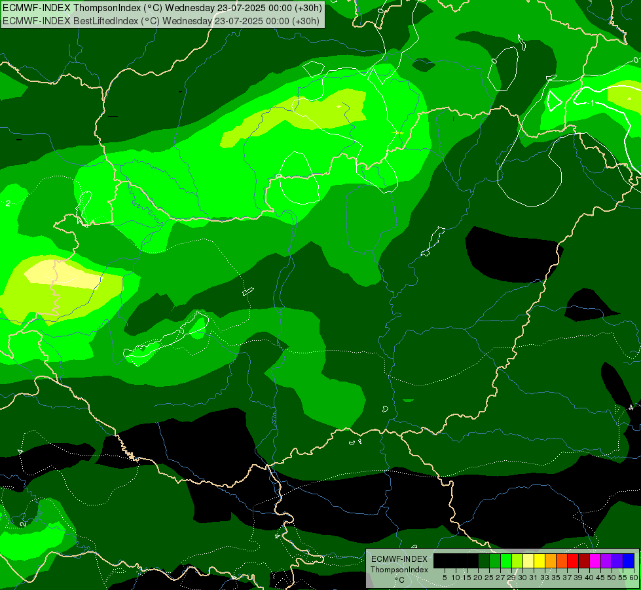The height and width of the screenshot is (590, 641).
Task: Click the '45' tick label on the legend scale
Action: (x=600, y=578)
